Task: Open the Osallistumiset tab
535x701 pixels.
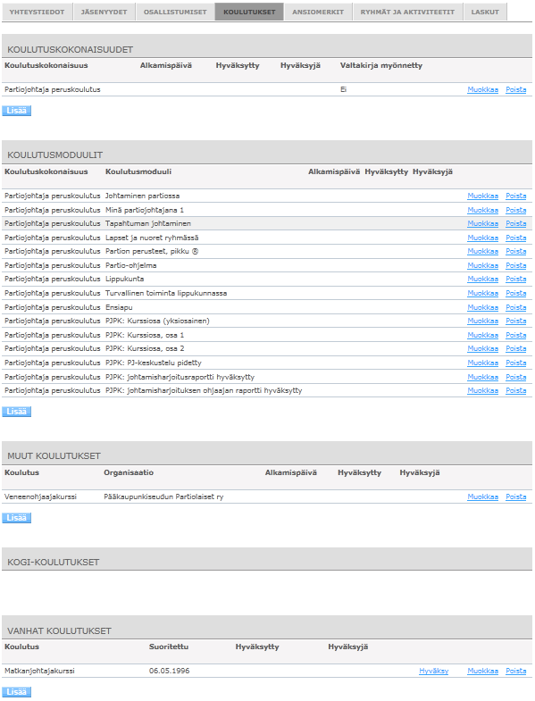Action: (x=175, y=13)
